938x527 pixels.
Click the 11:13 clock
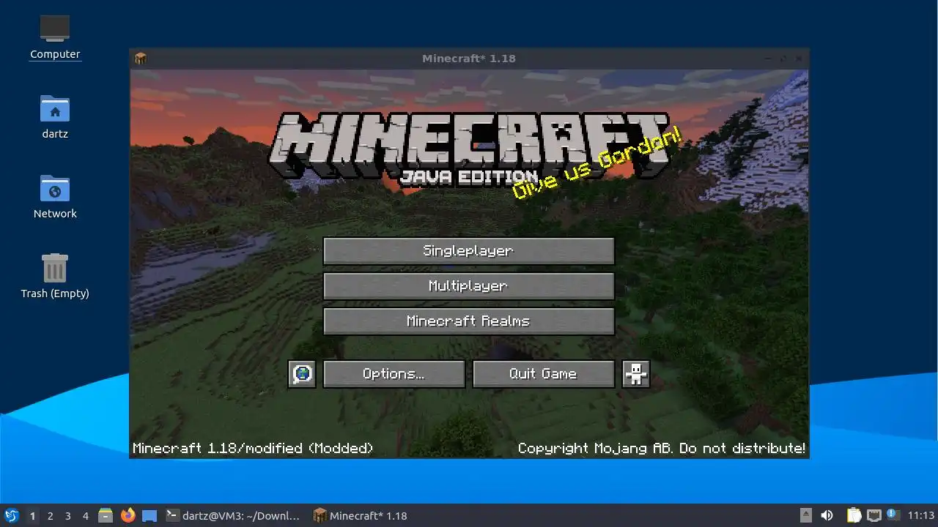click(921, 516)
